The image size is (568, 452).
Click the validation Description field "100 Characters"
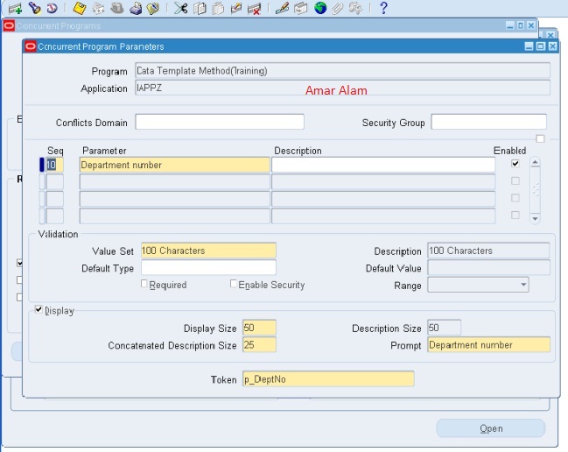click(x=488, y=251)
